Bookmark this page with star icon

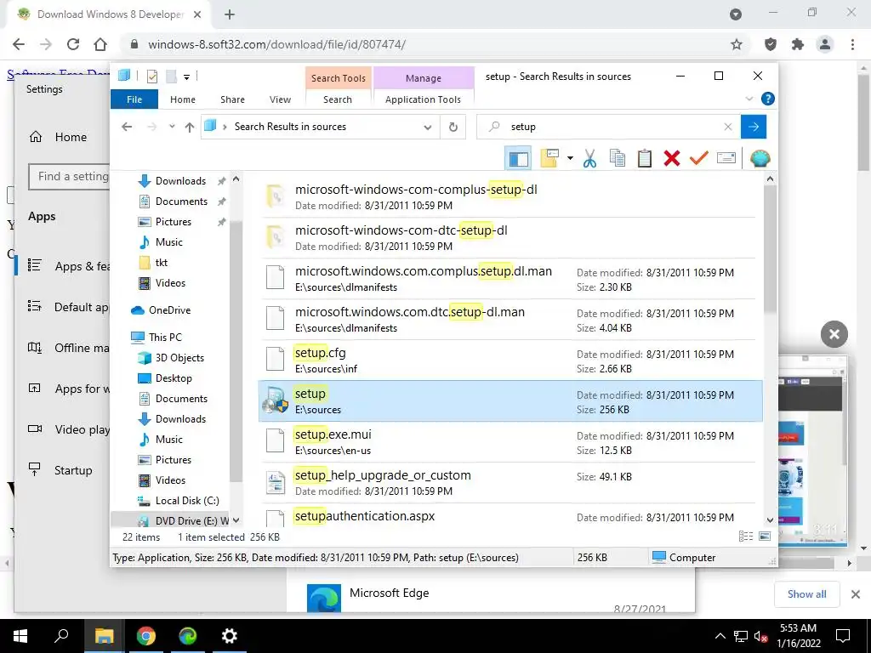pyautogui.click(x=736, y=44)
